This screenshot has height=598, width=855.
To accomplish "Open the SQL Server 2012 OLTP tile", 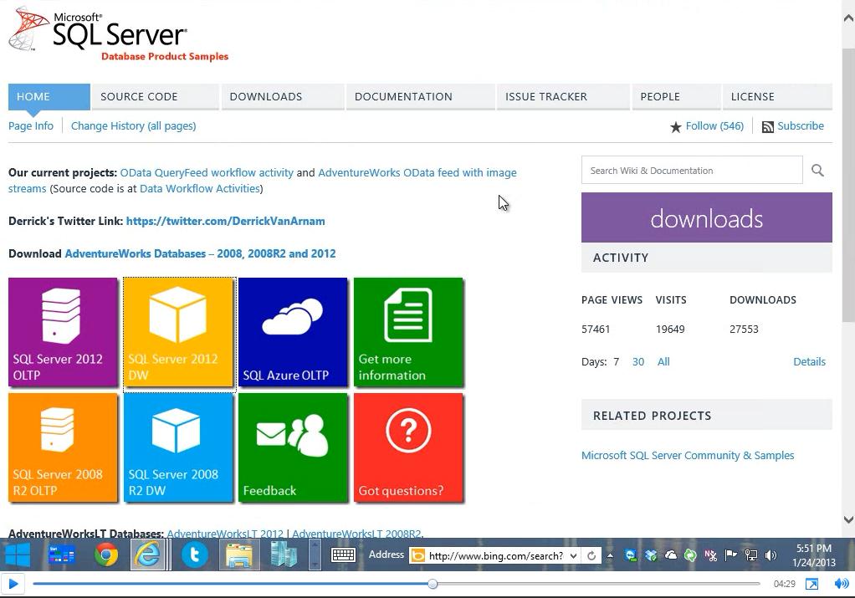I will click(63, 332).
